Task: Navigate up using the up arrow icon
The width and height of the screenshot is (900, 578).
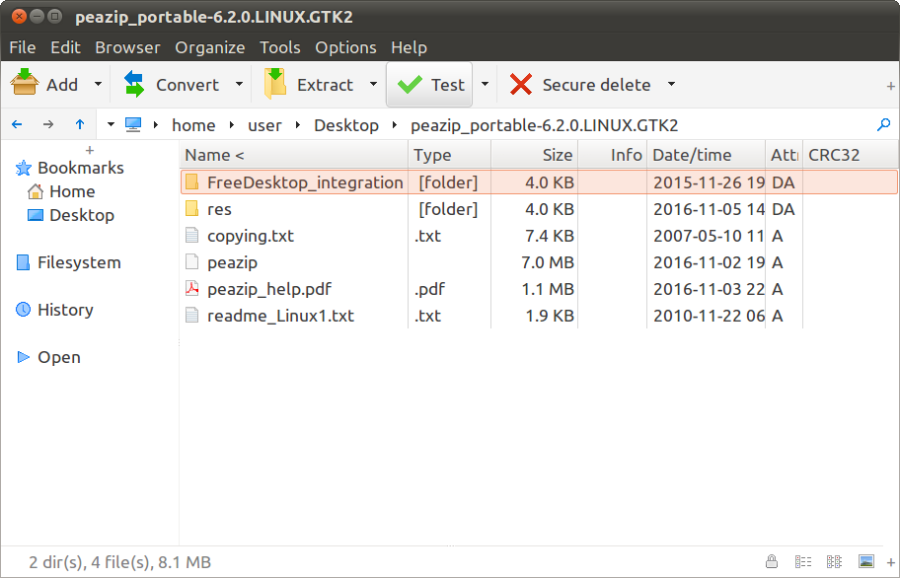Action: (80, 124)
